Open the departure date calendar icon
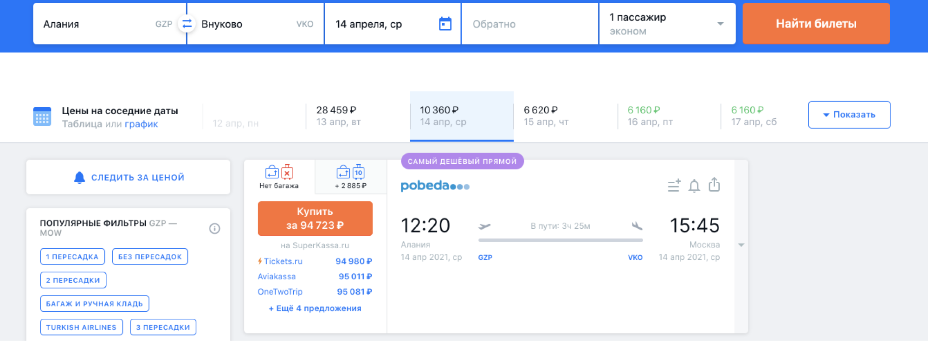The image size is (928, 341). [x=445, y=24]
